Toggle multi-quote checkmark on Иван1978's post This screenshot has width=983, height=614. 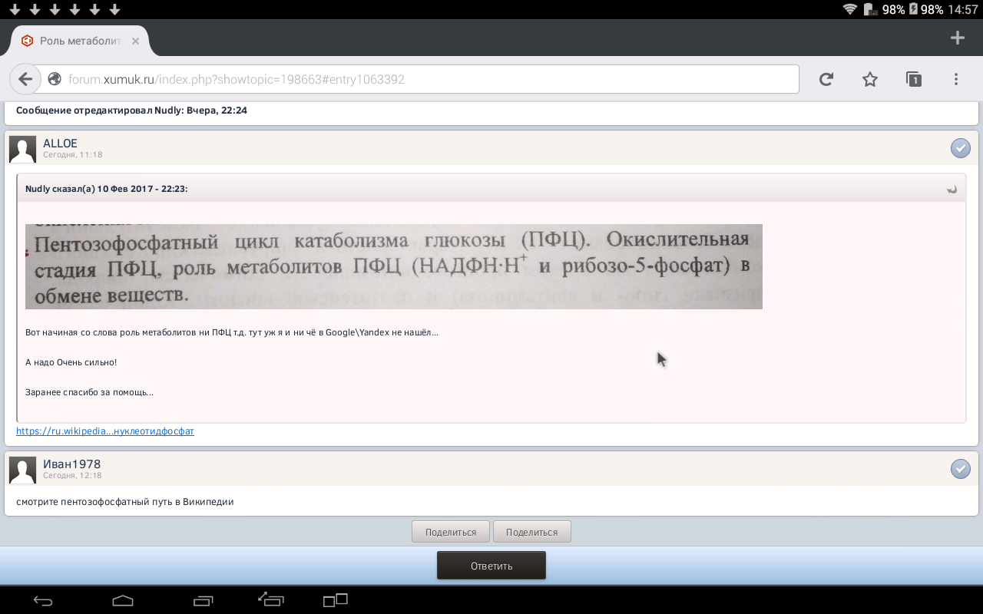pyautogui.click(x=960, y=468)
